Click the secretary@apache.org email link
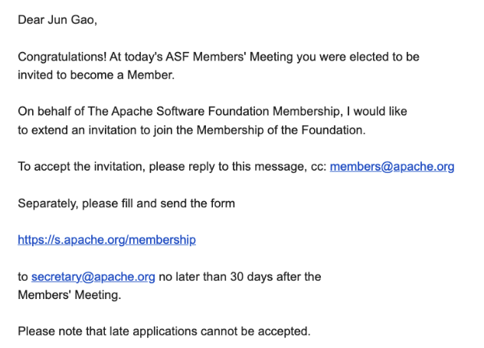 [93, 277]
